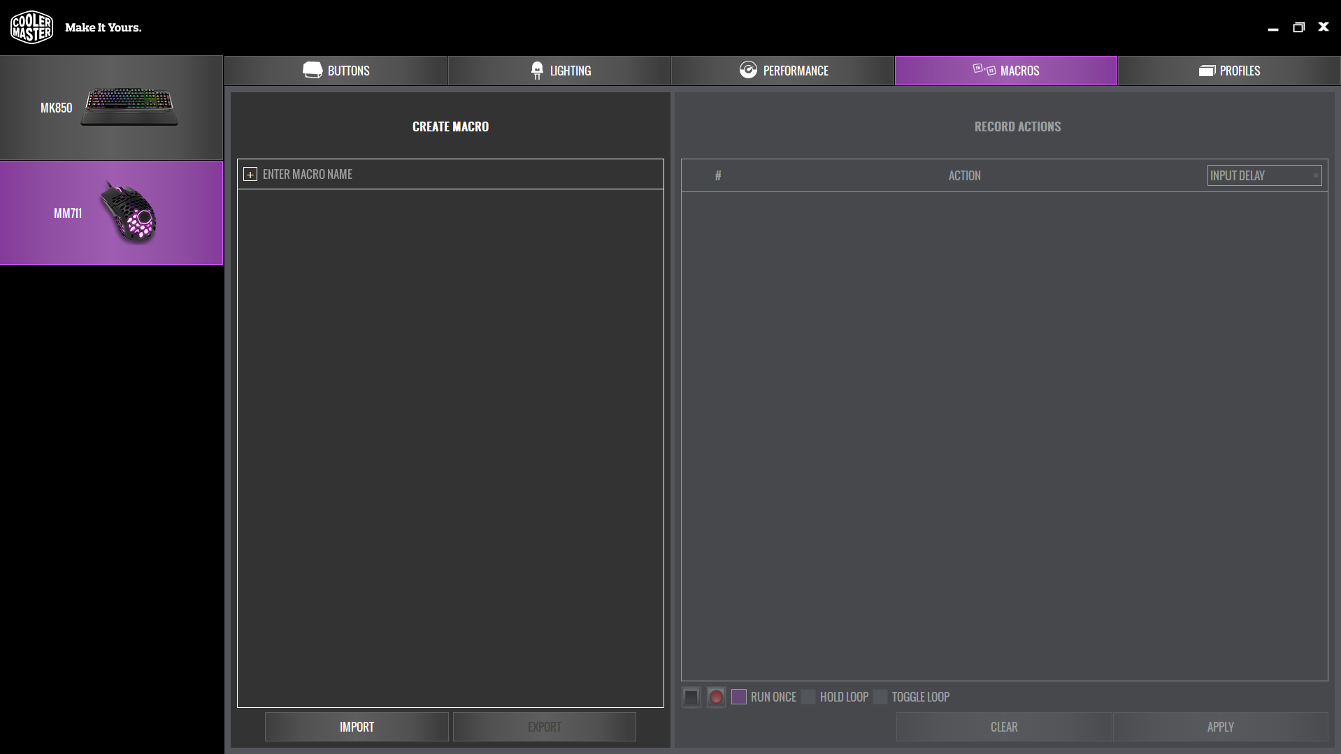1341x754 pixels.
Task: Select the MK850 keyboard device
Action: 111,108
